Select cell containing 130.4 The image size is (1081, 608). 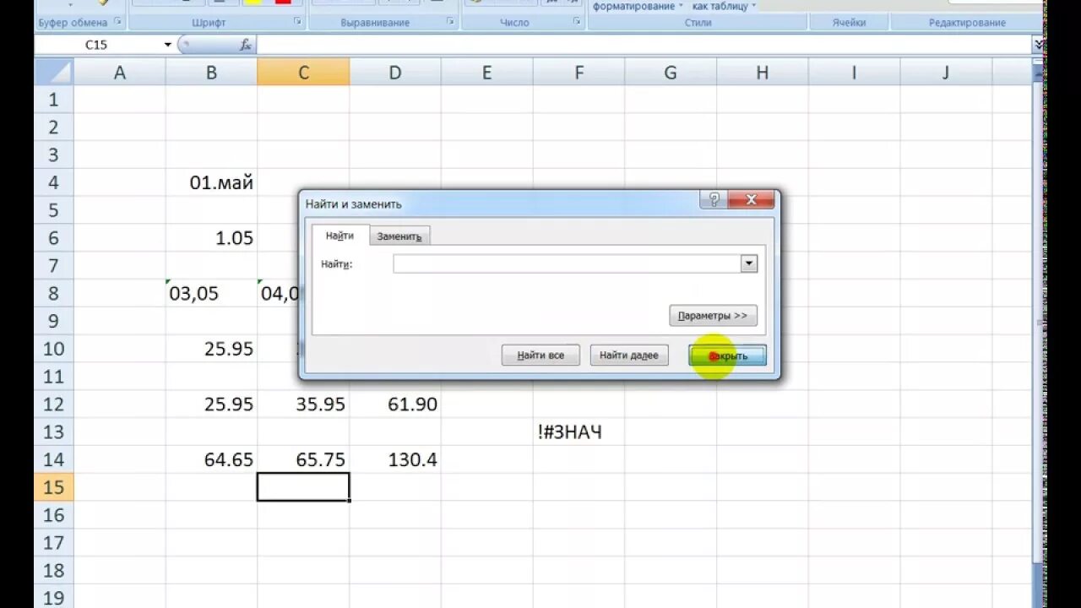(395, 459)
